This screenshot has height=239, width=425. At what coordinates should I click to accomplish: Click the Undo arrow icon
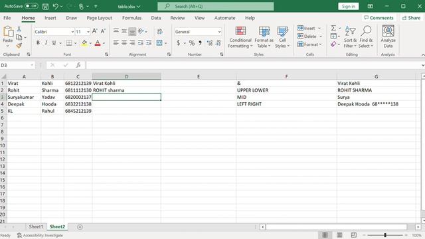click(x=55, y=6)
